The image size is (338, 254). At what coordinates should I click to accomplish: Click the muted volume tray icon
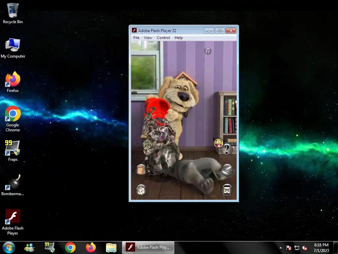coord(305,248)
